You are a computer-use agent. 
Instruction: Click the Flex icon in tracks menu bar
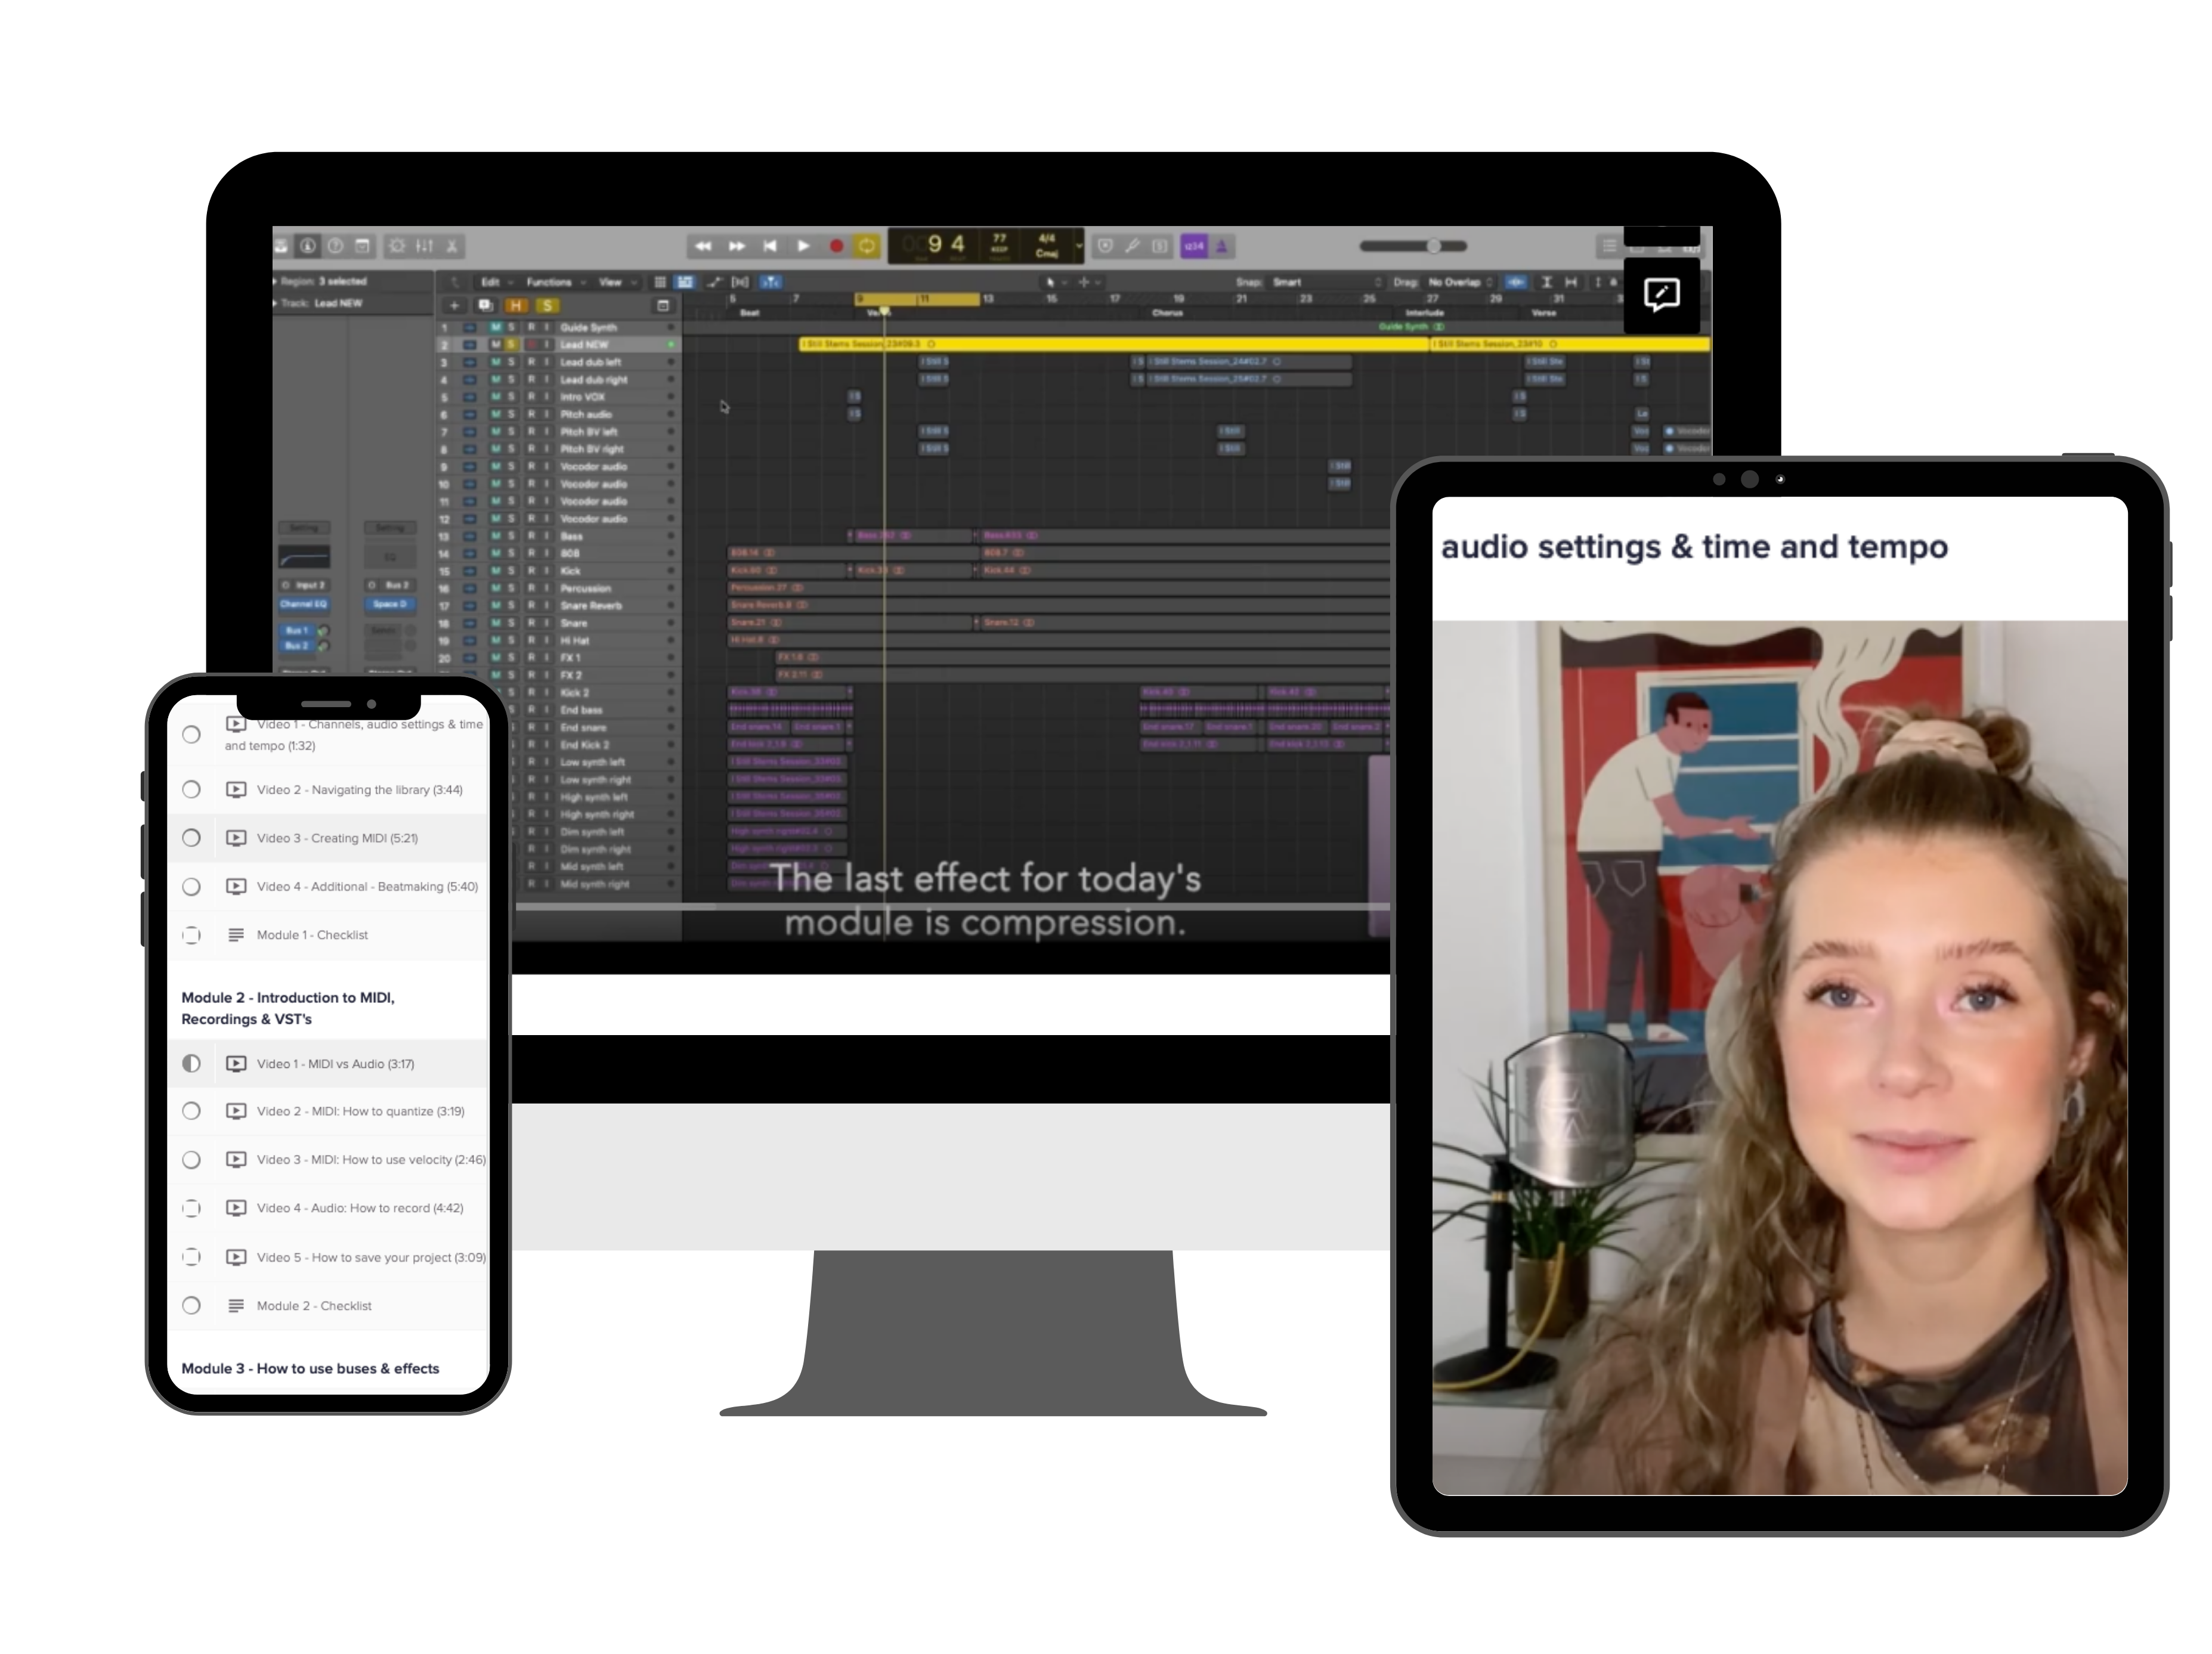tap(741, 282)
